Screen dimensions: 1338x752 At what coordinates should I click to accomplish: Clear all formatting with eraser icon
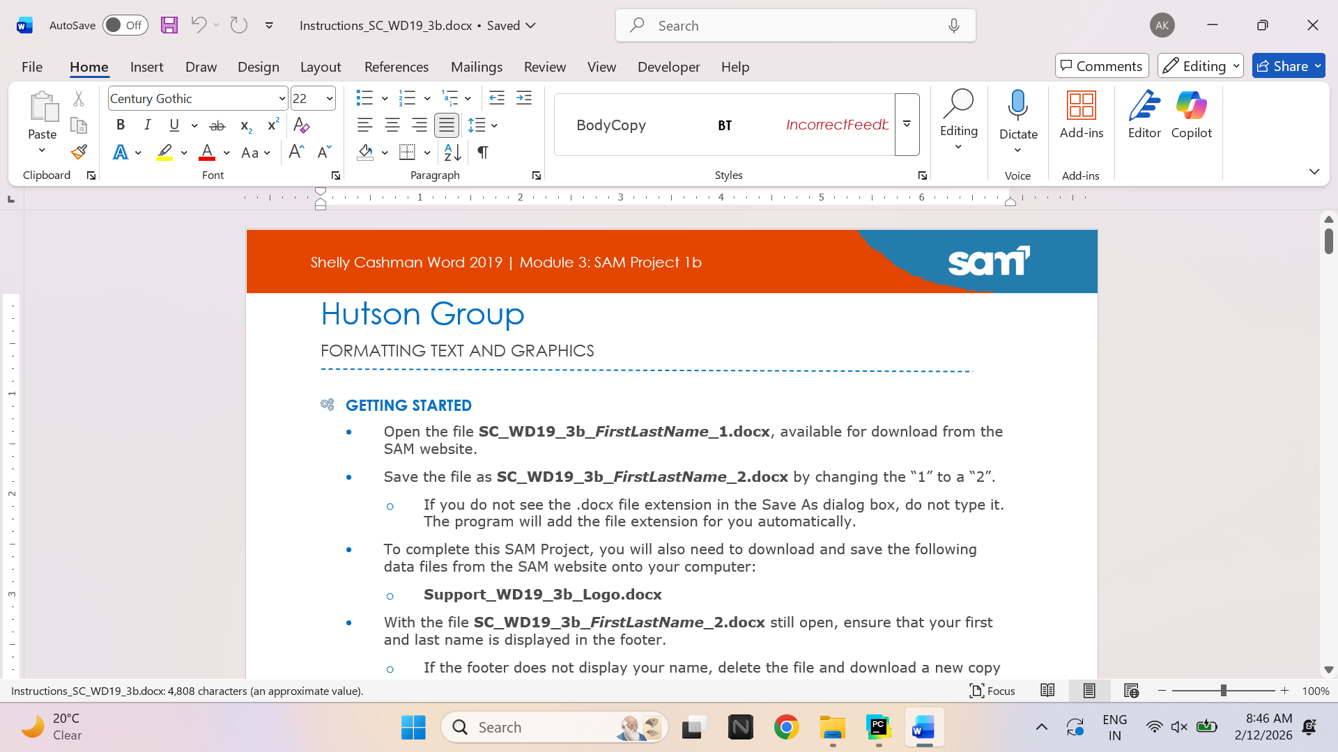pos(301,125)
